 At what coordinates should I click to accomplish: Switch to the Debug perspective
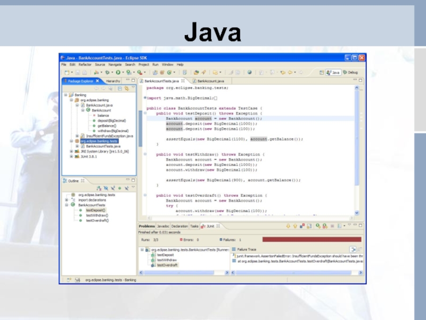[352, 72]
